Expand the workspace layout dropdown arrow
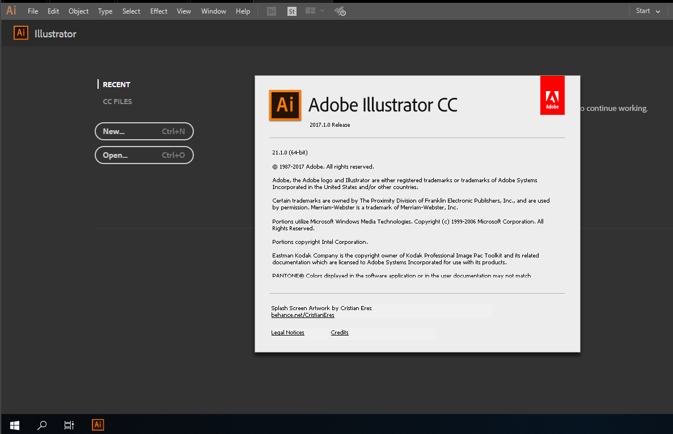 click(x=321, y=11)
